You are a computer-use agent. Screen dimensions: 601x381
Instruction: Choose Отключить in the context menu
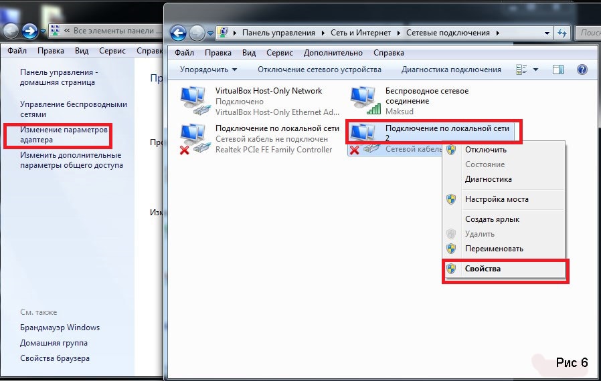485,149
